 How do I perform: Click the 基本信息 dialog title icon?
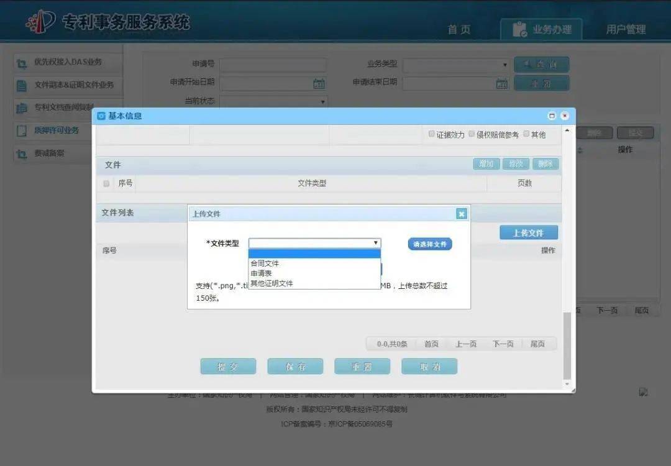click(x=103, y=116)
